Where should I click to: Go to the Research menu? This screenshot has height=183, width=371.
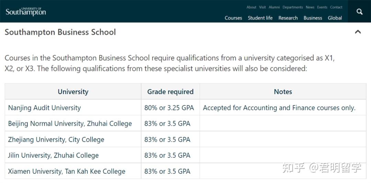[x=288, y=18]
